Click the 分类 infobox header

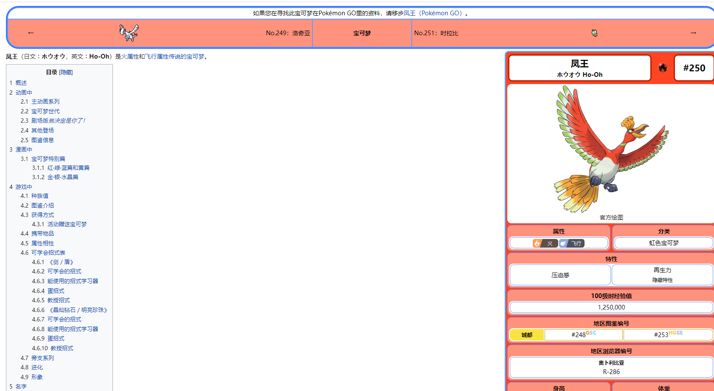click(x=664, y=231)
